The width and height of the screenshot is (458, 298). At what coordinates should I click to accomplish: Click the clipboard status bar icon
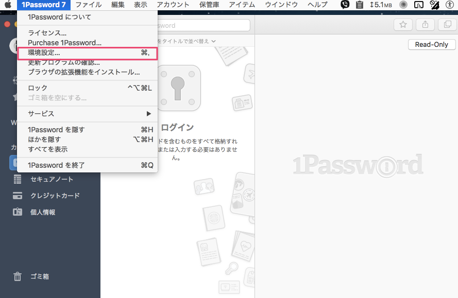[x=360, y=5]
